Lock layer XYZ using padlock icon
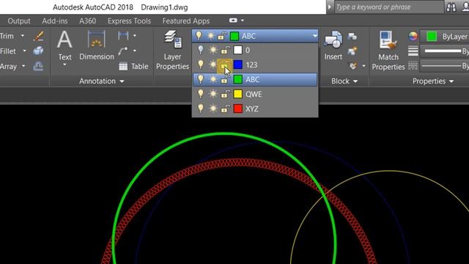This screenshot has width=469, height=264. [225, 109]
